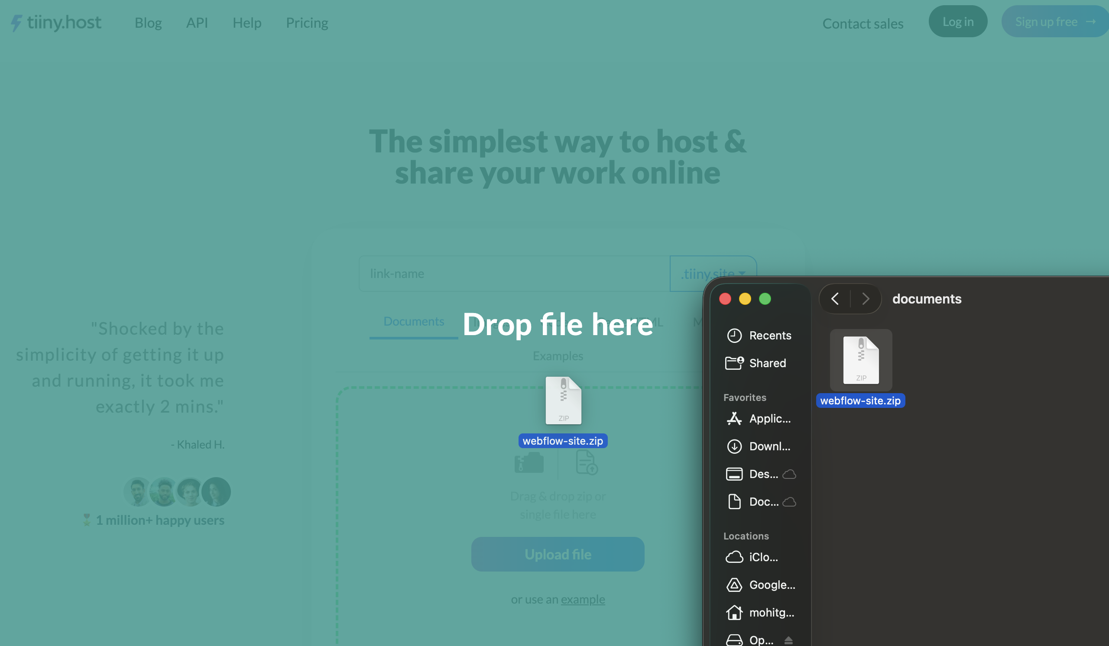Click the Upload file button
Viewport: 1109px width, 646px height.
click(558, 554)
